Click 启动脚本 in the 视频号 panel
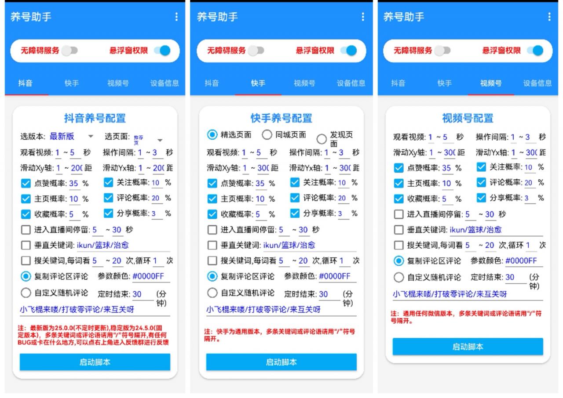563x398 pixels. [x=467, y=346]
